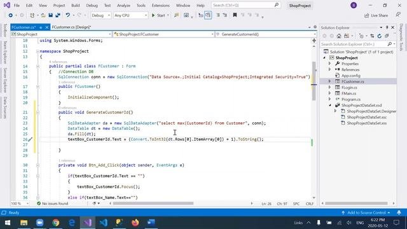The height and width of the screenshot is (229, 407).
Task: Open the Diagnostic Tools side tab
Action: pos(401,38)
